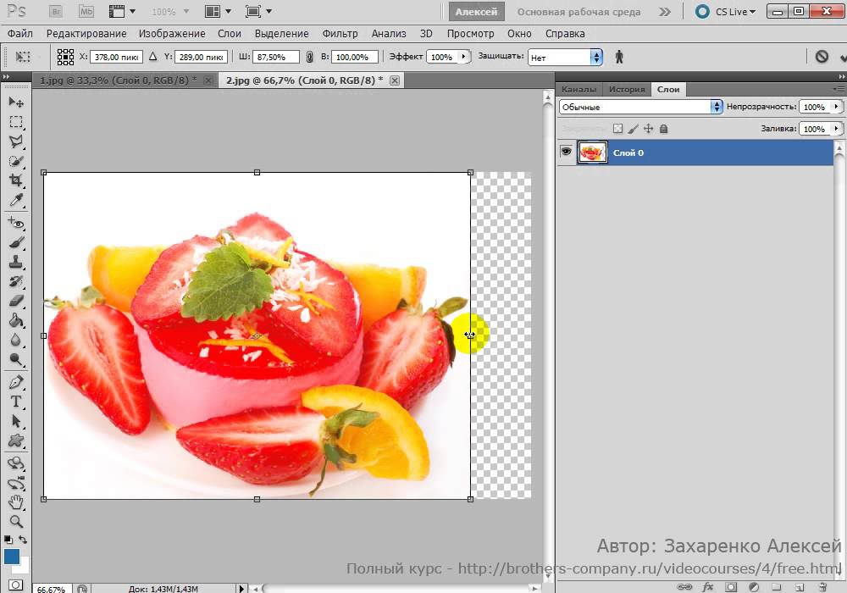This screenshot has width=847, height=593.
Task: Pick the Hand tool
Action: point(16,502)
